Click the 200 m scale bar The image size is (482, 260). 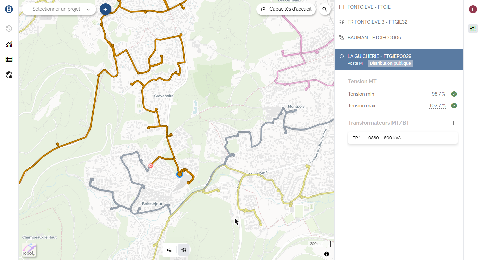[x=319, y=244]
